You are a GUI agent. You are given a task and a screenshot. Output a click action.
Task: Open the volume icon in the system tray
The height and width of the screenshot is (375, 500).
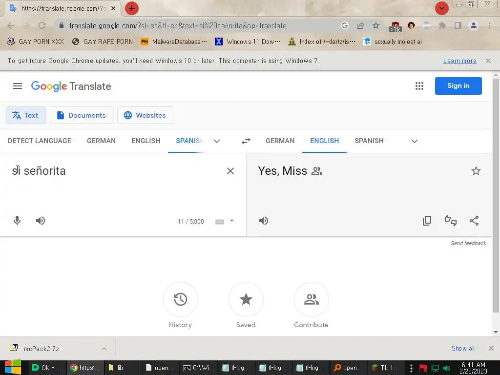446,368
